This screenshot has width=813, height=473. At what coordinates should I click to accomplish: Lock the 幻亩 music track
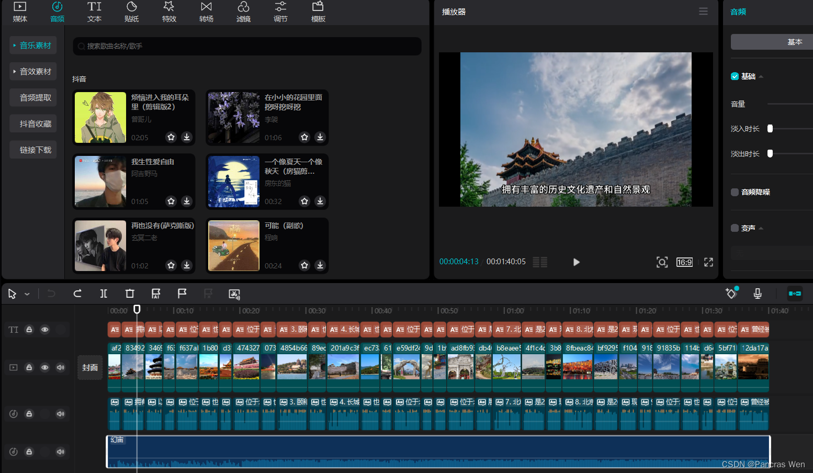(29, 452)
